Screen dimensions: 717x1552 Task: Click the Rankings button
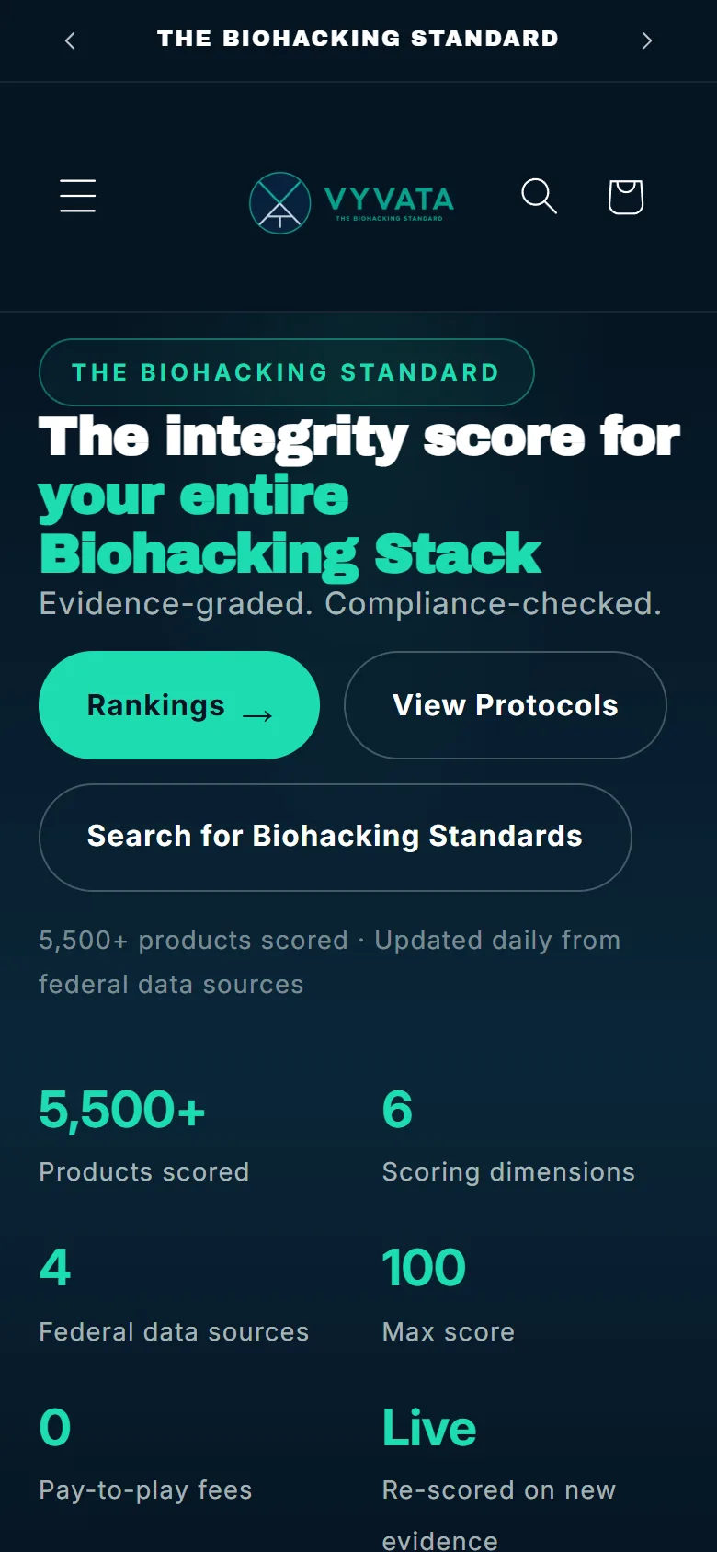click(x=179, y=705)
